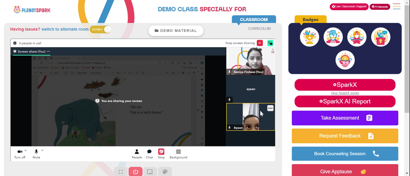
Task: Open SparkX AI Report
Action: [345, 102]
